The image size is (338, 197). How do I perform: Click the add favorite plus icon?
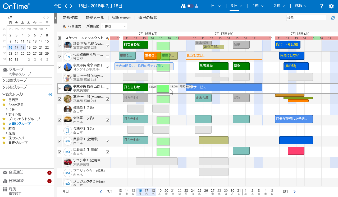[x=50, y=94]
